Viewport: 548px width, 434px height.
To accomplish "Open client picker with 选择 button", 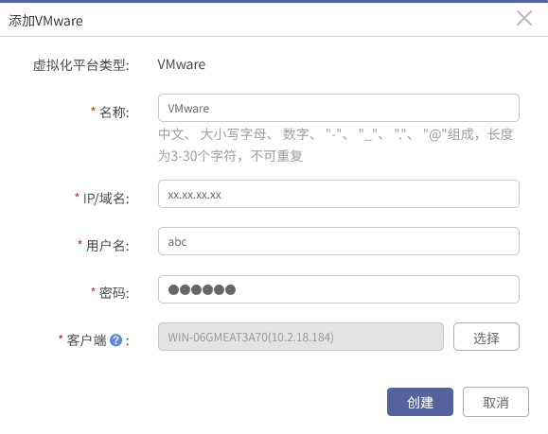I will point(486,337).
